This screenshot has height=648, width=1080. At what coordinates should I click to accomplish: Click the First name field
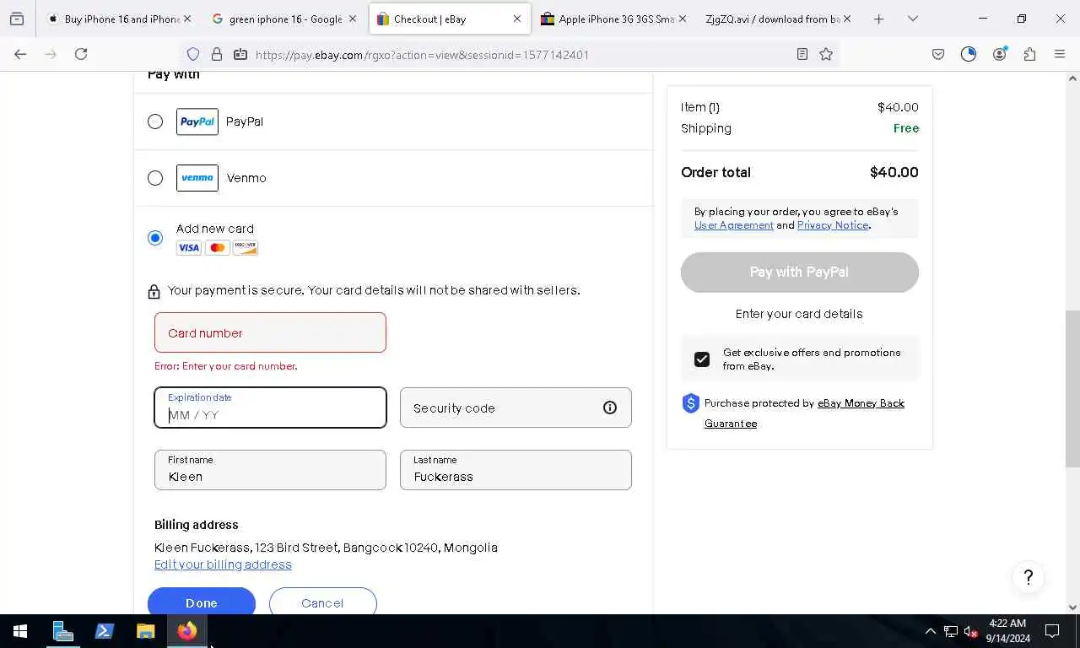(x=270, y=470)
